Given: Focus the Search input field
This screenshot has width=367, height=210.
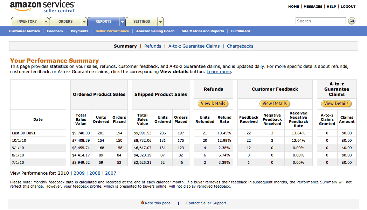Looking at the screenshot, I should 321,21.
